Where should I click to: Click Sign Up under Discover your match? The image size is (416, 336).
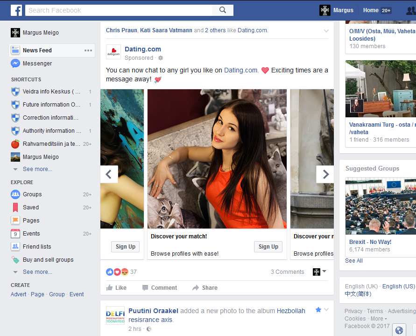click(x=268, y=247)
